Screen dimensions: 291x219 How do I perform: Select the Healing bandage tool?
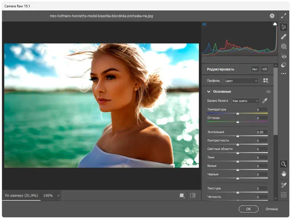pyautogui.click(x=283, y=37)
